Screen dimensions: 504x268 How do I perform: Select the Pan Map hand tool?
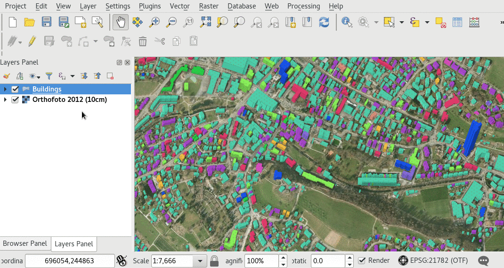(121, 22)
